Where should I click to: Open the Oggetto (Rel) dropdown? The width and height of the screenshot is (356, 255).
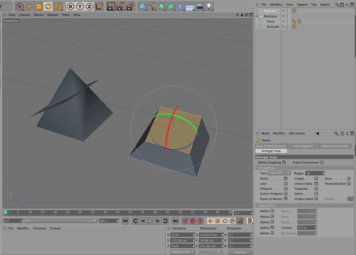point(182,252)
